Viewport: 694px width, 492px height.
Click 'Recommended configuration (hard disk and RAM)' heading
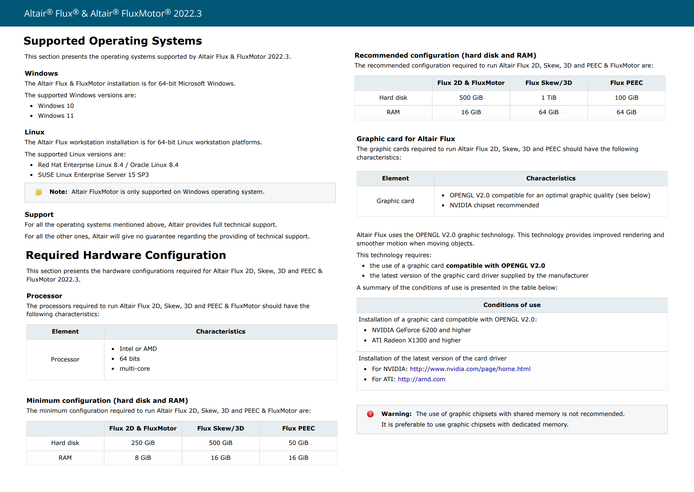[446, 55]
